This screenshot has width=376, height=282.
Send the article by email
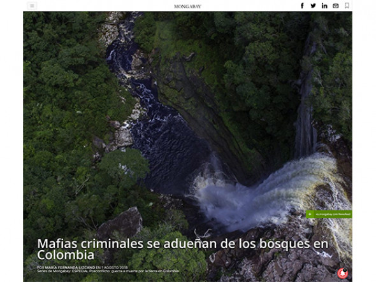(335, 6)
